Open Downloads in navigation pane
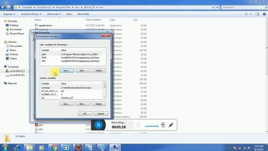The height and width of the screenshot is (151, 268). 15,29
